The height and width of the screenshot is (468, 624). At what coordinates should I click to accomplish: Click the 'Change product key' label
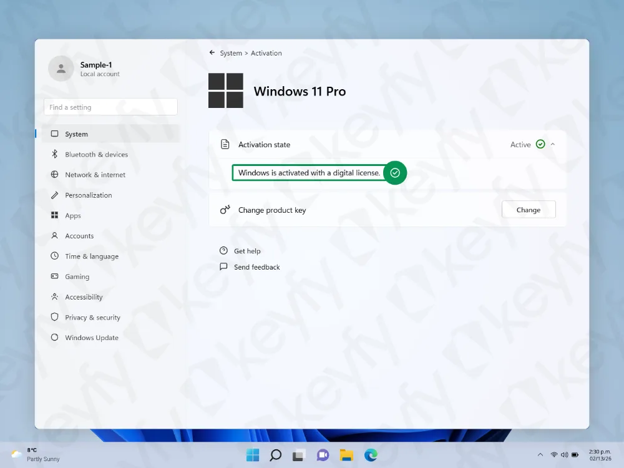point(272,210)
